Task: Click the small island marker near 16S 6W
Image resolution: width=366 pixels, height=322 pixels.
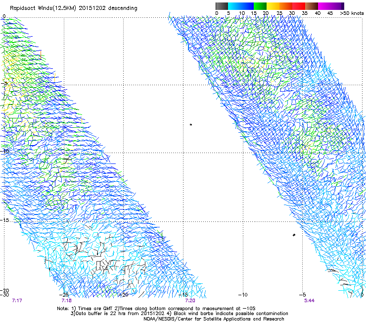Action: click(x=294, y=235)
